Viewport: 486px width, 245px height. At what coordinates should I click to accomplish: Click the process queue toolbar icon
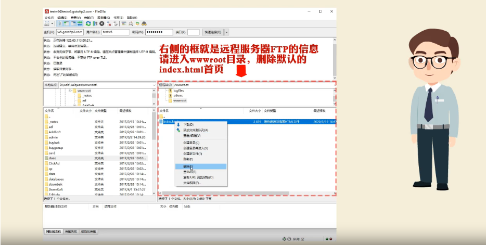(x=95, y=23)
